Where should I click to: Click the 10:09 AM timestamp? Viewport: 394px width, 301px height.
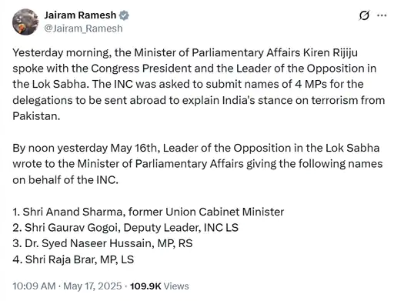click(34, 286)
